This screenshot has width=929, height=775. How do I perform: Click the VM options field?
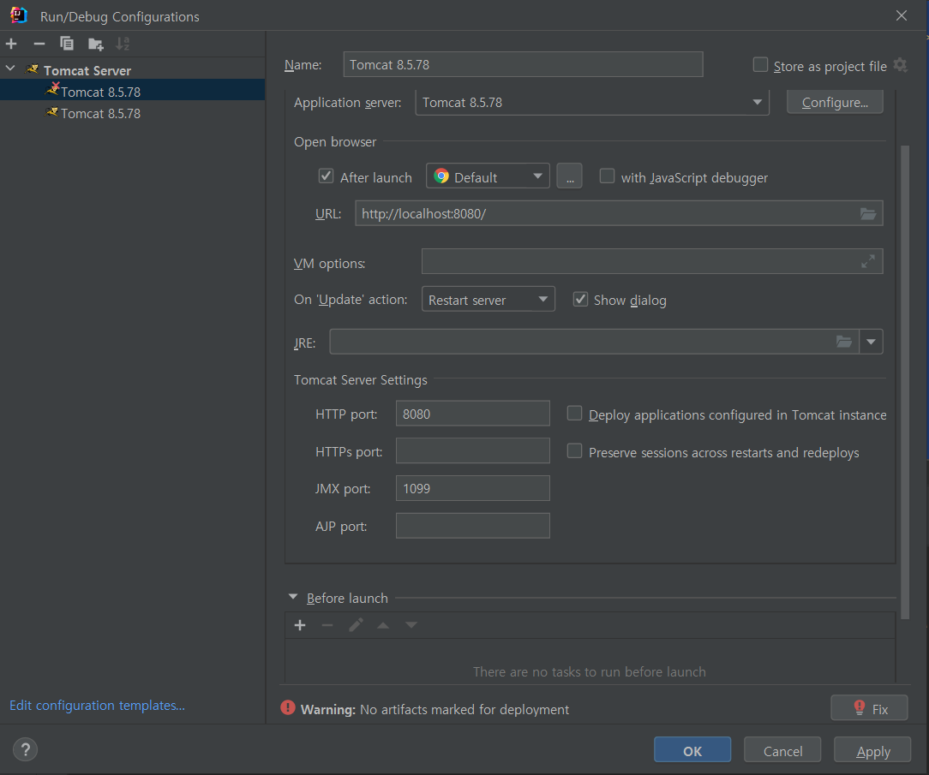tap(651, 262)
